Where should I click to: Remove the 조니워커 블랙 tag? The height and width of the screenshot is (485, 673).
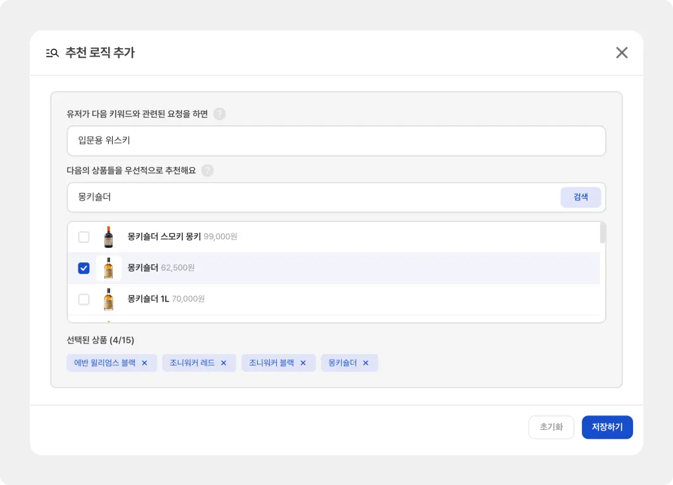[303, 363]
